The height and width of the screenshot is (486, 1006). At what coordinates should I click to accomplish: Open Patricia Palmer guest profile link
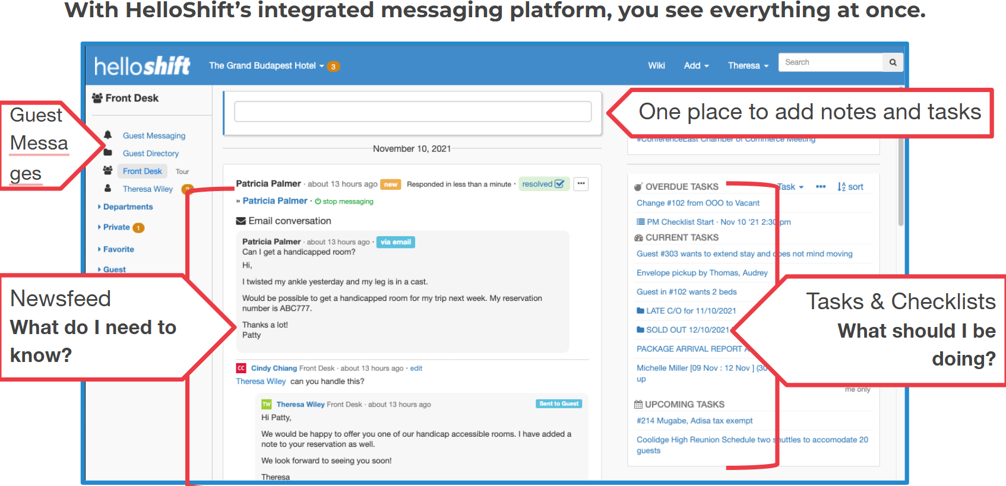tap(275, 201)
